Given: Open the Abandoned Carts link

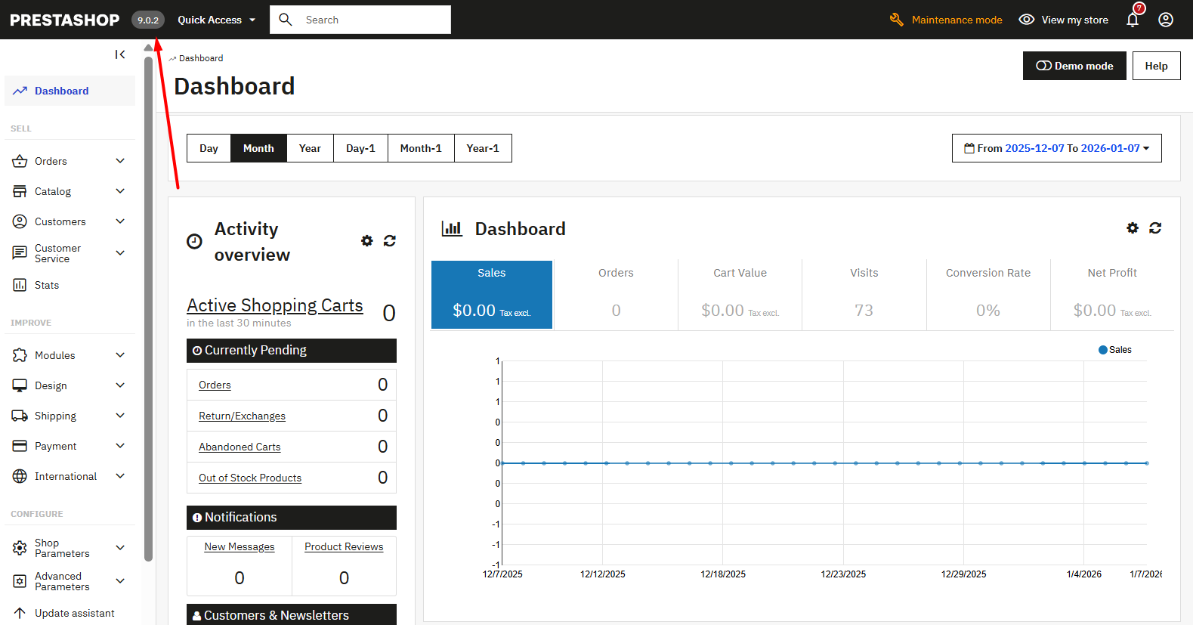Looking at the screenshot, I should [240, 447].
